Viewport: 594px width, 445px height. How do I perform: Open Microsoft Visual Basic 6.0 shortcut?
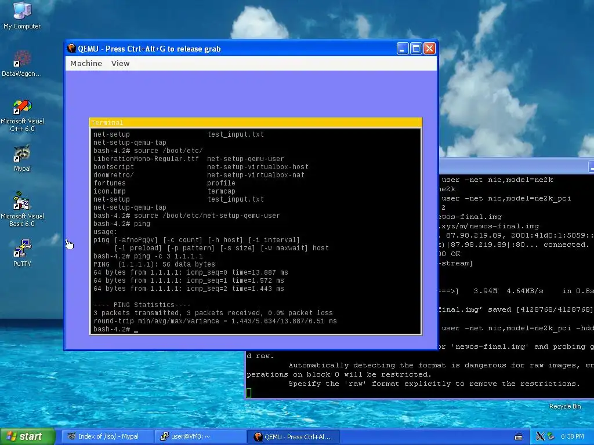pyautogui.click(x=22, y=209)
